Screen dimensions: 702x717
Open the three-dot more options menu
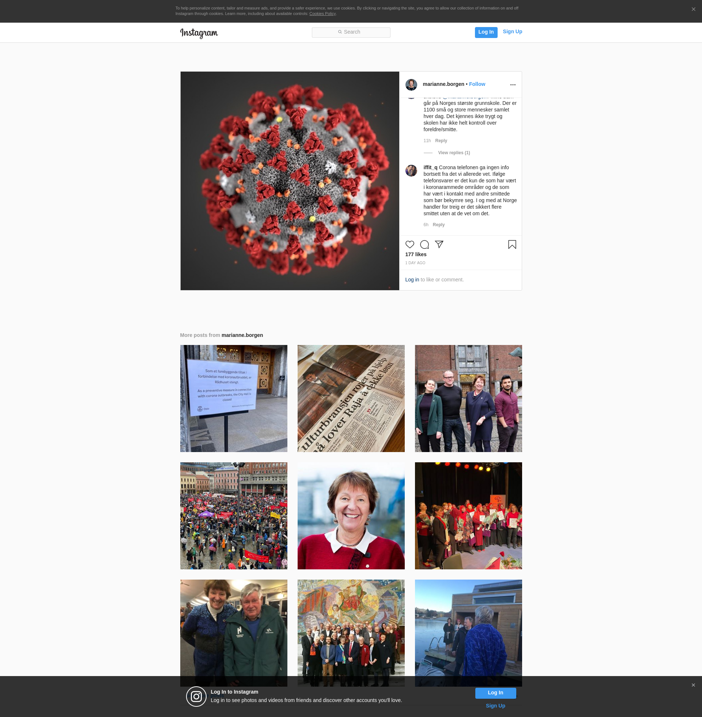pos(513,85)
